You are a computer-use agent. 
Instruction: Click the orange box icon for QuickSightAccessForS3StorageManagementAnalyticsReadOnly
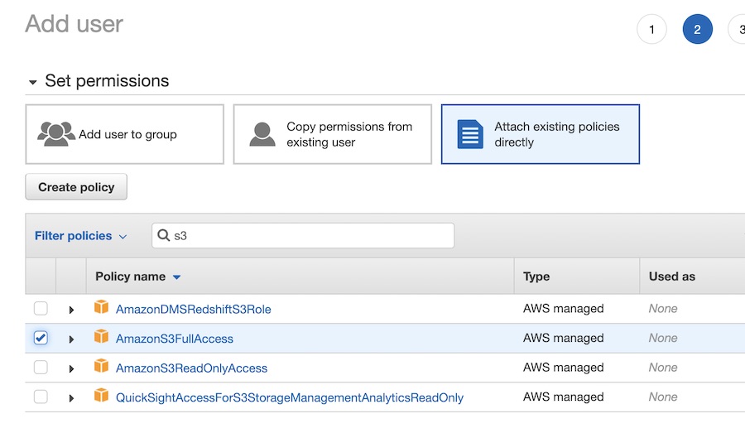[101, 396]
